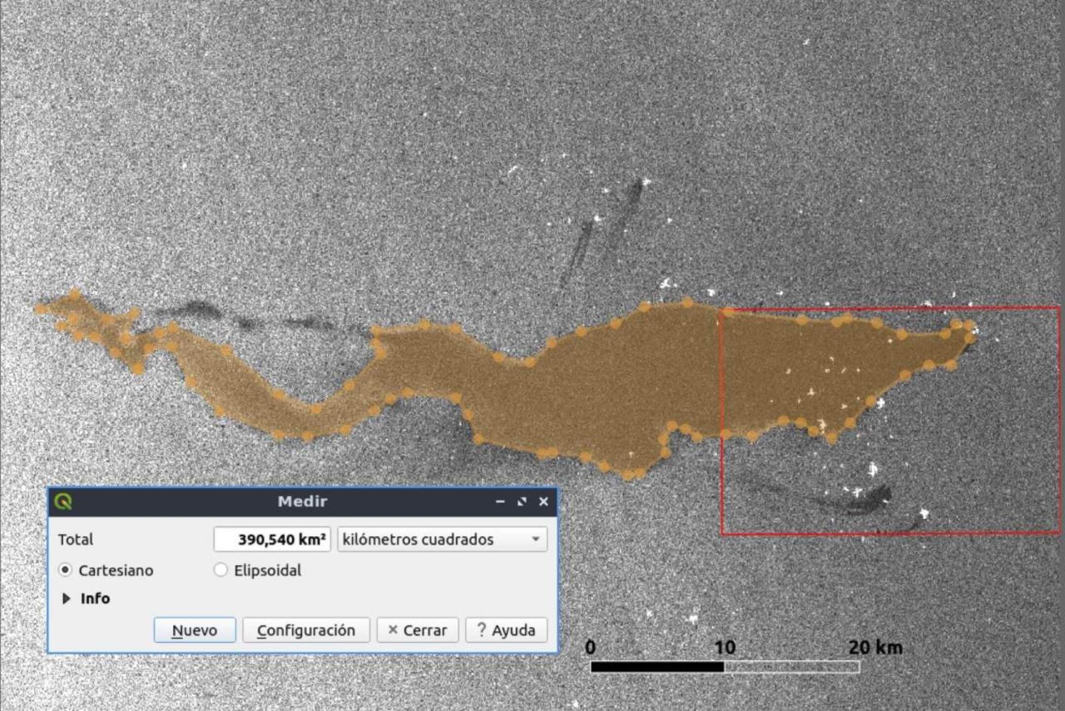
Task: Expand the Info section triangle
Action: pos(67,598)
